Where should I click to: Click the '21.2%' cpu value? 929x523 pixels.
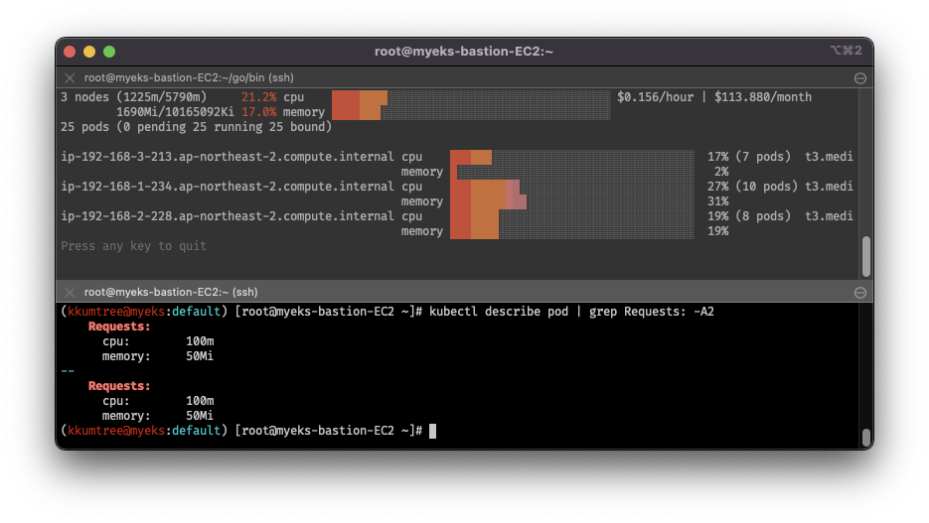258,97
